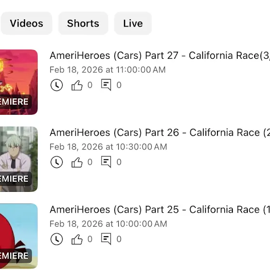Click the clock icon for Part 26
The image size is (270, 270).
pos(57,162)
